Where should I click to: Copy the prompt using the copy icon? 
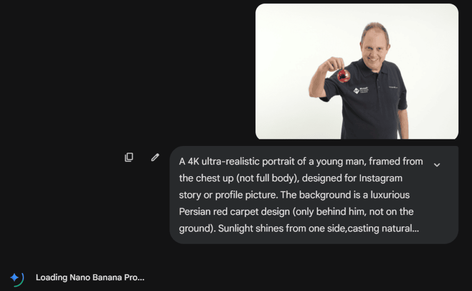[x=129, y=157]
